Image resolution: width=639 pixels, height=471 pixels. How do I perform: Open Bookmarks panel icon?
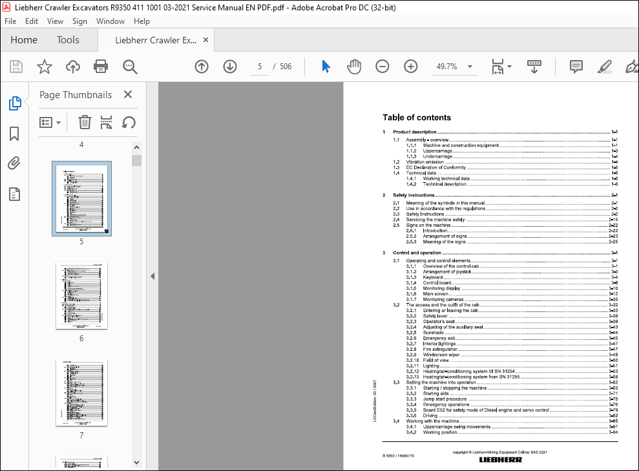pyautogui.click(x=14, y=134)
